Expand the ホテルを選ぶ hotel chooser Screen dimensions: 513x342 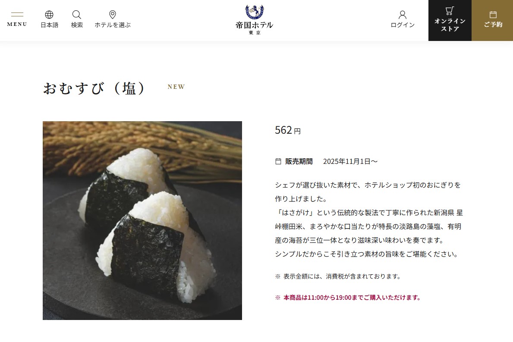pyautogui.click(x=113, y=25)
